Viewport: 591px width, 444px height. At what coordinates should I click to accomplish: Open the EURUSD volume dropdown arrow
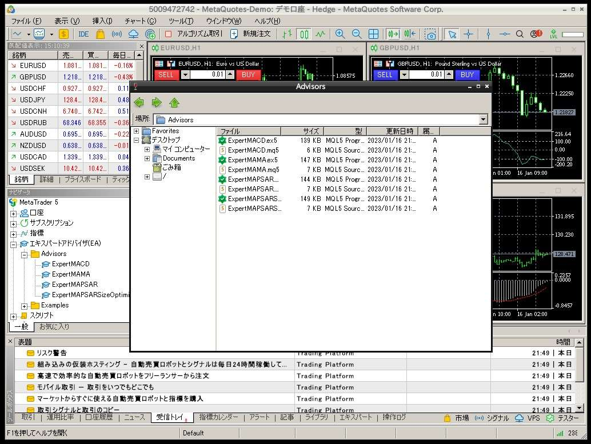pyautogui.click(x=185, y=75)
